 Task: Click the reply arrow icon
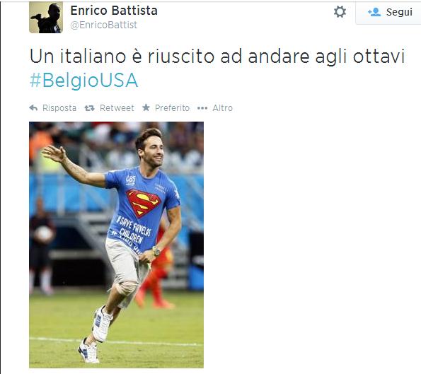(x=33, y=108)
